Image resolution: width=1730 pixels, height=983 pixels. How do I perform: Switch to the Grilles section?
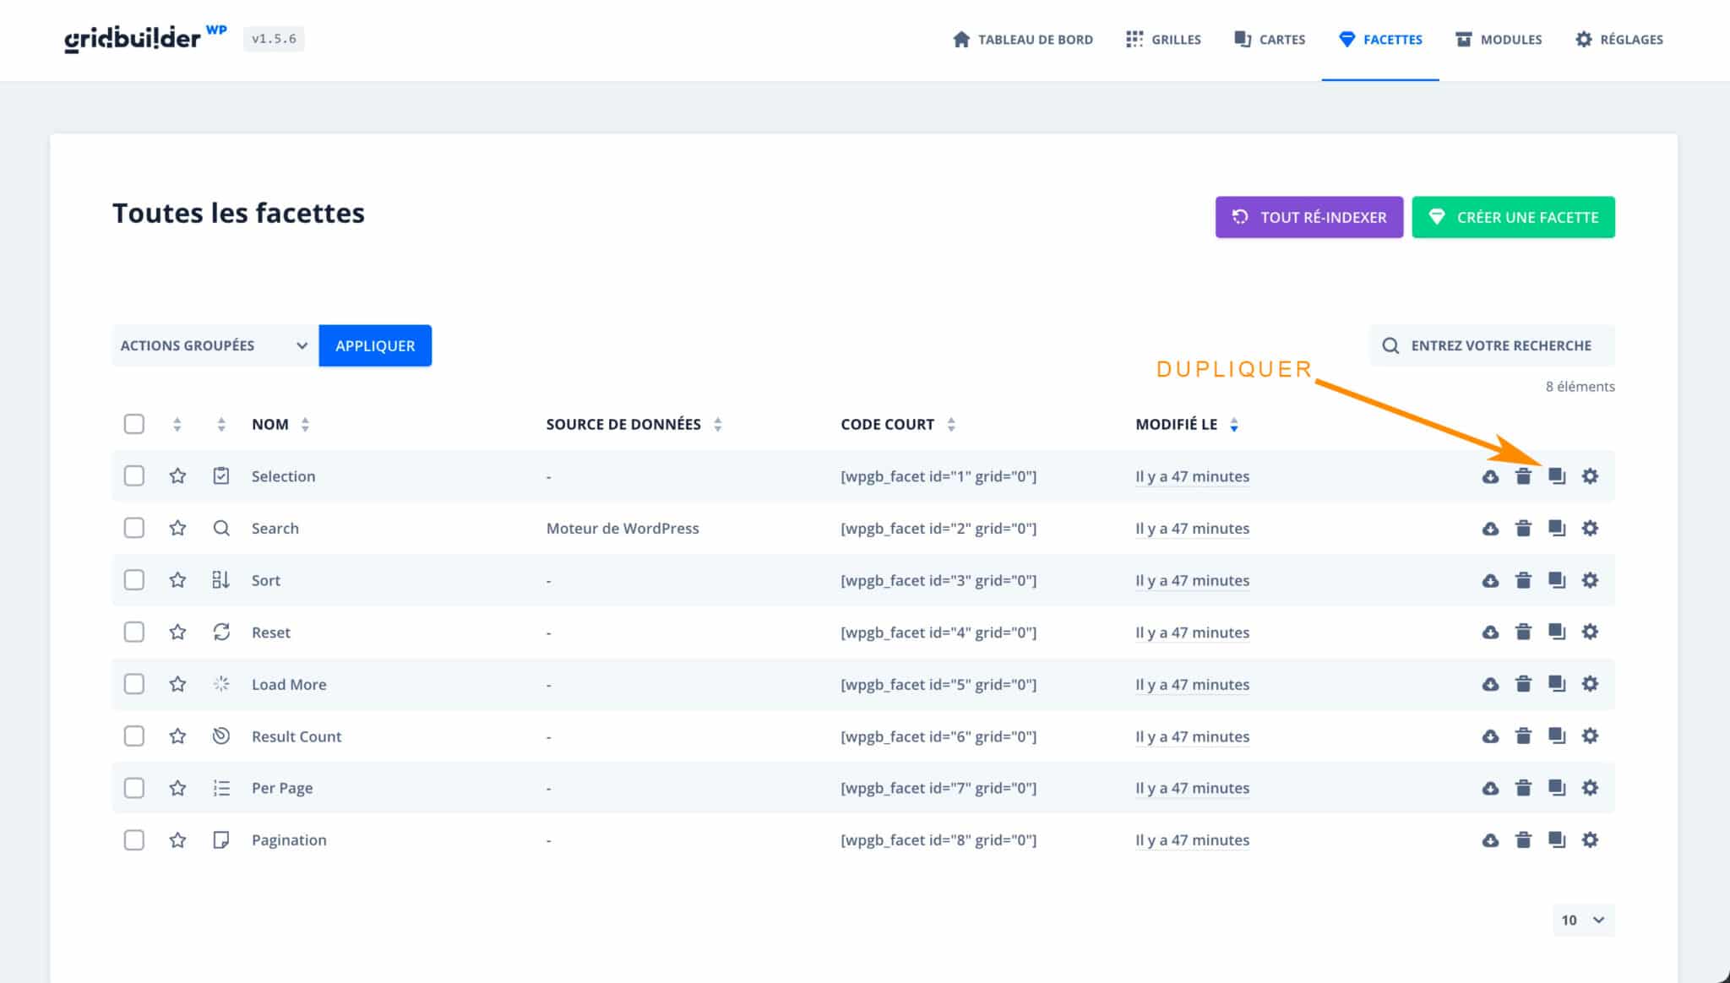1176,39
